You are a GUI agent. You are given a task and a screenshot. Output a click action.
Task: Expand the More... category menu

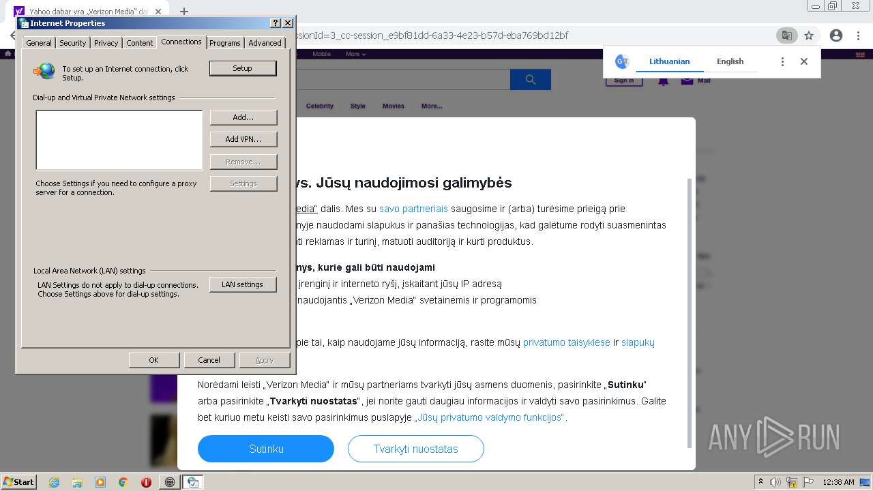coord(432,106)
